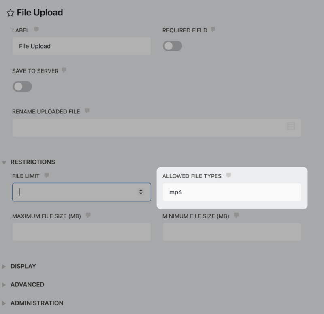The image size is (324, 314).
Task: Select the File Upload label text field
Action: click(x=81, y=46)
